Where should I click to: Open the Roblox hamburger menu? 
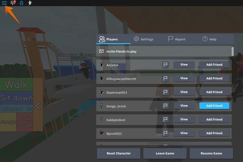point(4,3)
